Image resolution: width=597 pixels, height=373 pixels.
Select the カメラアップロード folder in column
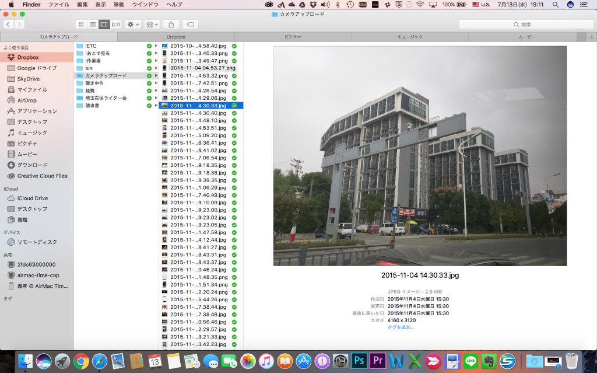(x=117, y=75)
